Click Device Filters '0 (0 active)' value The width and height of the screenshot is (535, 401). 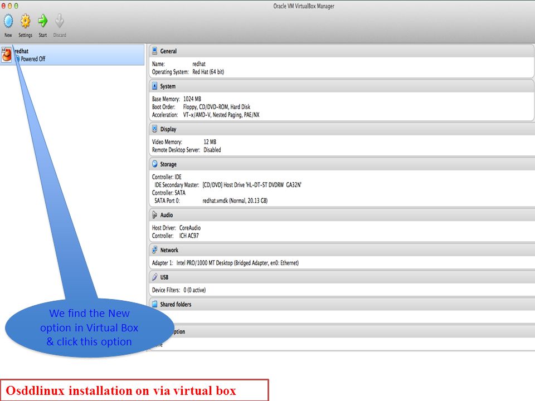[x=194, y=290]
